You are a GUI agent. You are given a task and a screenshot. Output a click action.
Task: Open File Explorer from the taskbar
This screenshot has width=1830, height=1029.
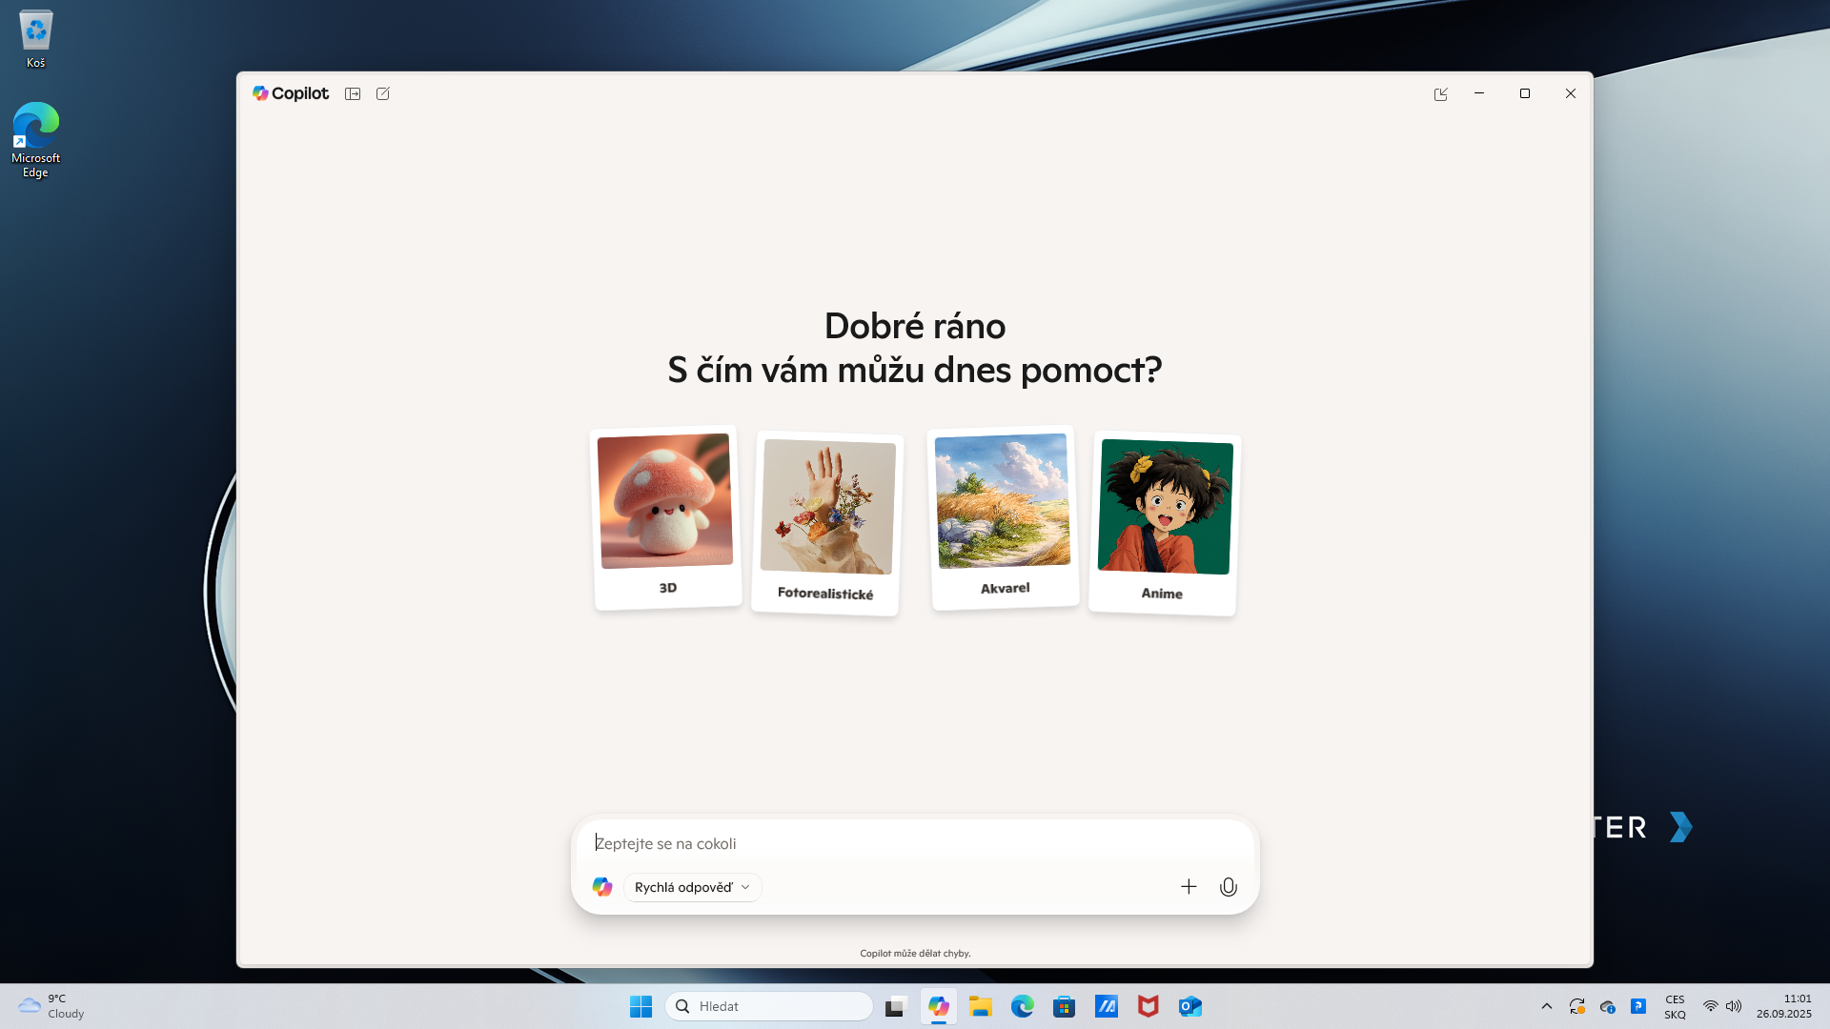(x=981, y=1006)
